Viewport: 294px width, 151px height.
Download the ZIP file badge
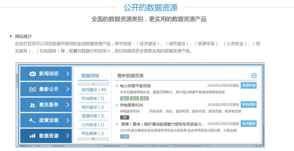point(125,118)
